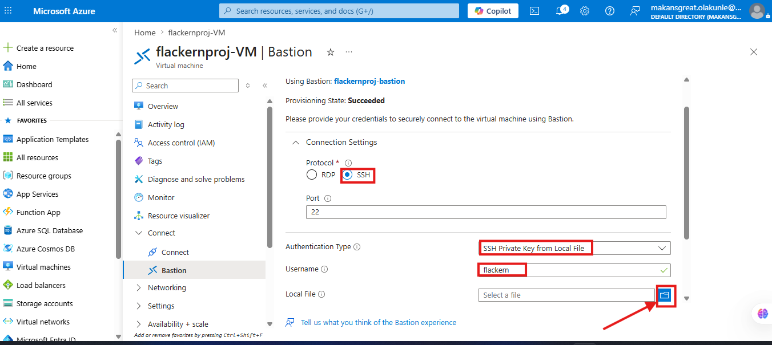Image resolution: width=772 pixels, height=345 pixels.
Task: Open the Authentication Type dropdown
Action: coord(574,248)
